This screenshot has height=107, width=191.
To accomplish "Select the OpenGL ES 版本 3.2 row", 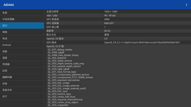I will tap(118, 39).
